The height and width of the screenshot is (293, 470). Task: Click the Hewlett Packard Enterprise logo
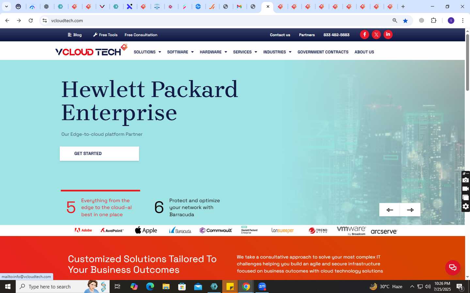tap(249, 230)
